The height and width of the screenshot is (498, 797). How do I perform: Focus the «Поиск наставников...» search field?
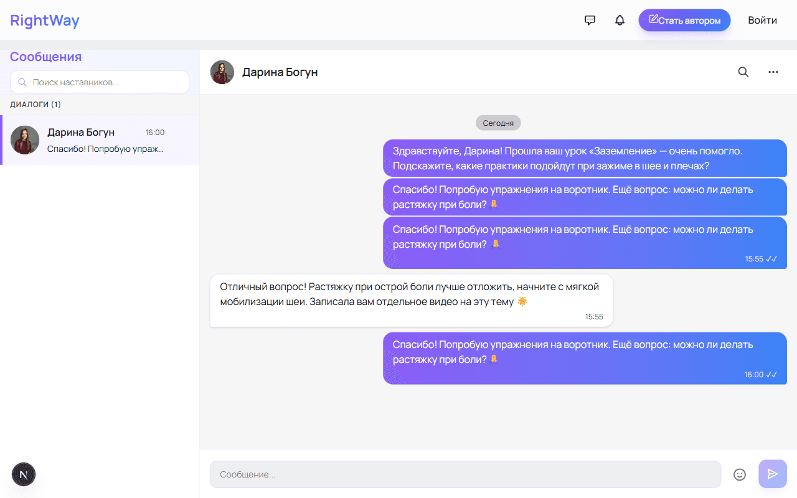click(100, 82)
